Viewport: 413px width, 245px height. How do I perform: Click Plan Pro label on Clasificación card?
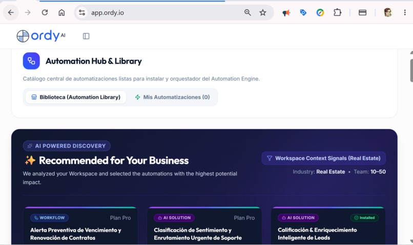pyautogui.click(x=244, y=218)
